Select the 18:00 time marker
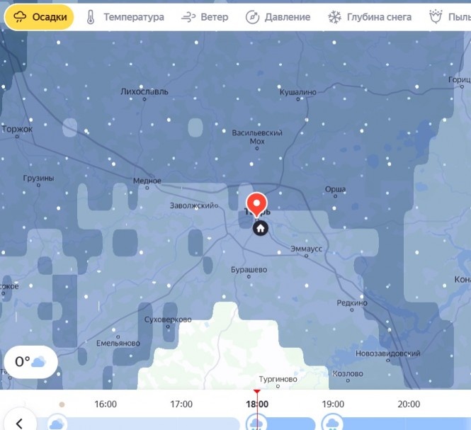Image resolution: width=471 pixels, height=430 pixels. 257,404
